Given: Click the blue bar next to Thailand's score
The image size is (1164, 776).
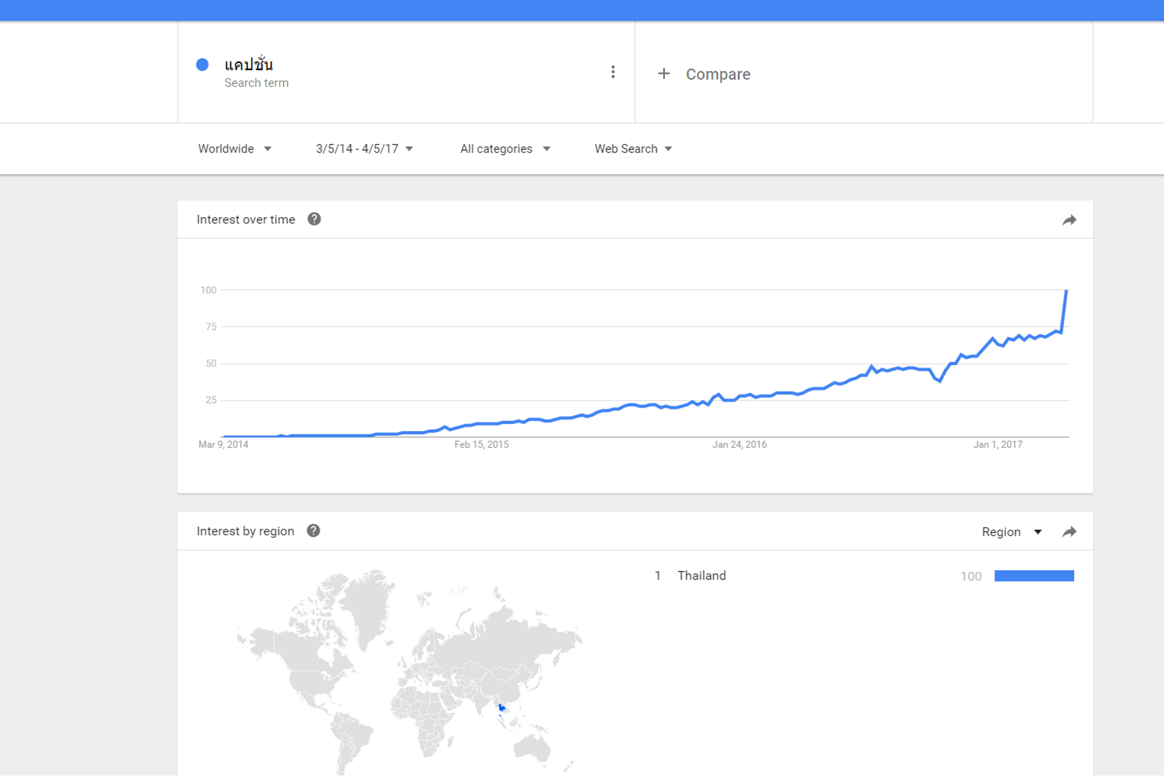Looking at the screenshot, I should [1034, 576].
